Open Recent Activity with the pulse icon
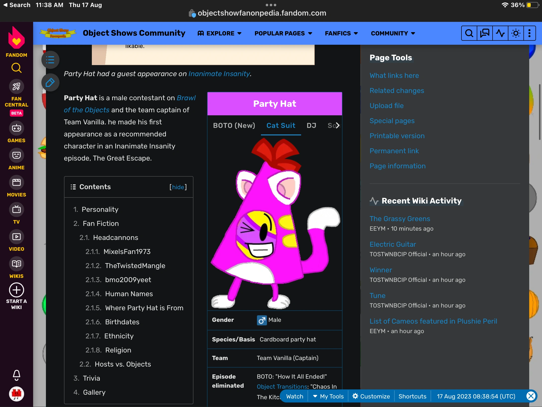The width and height of the screenshot is (542, 407). [x=500, y=33]
